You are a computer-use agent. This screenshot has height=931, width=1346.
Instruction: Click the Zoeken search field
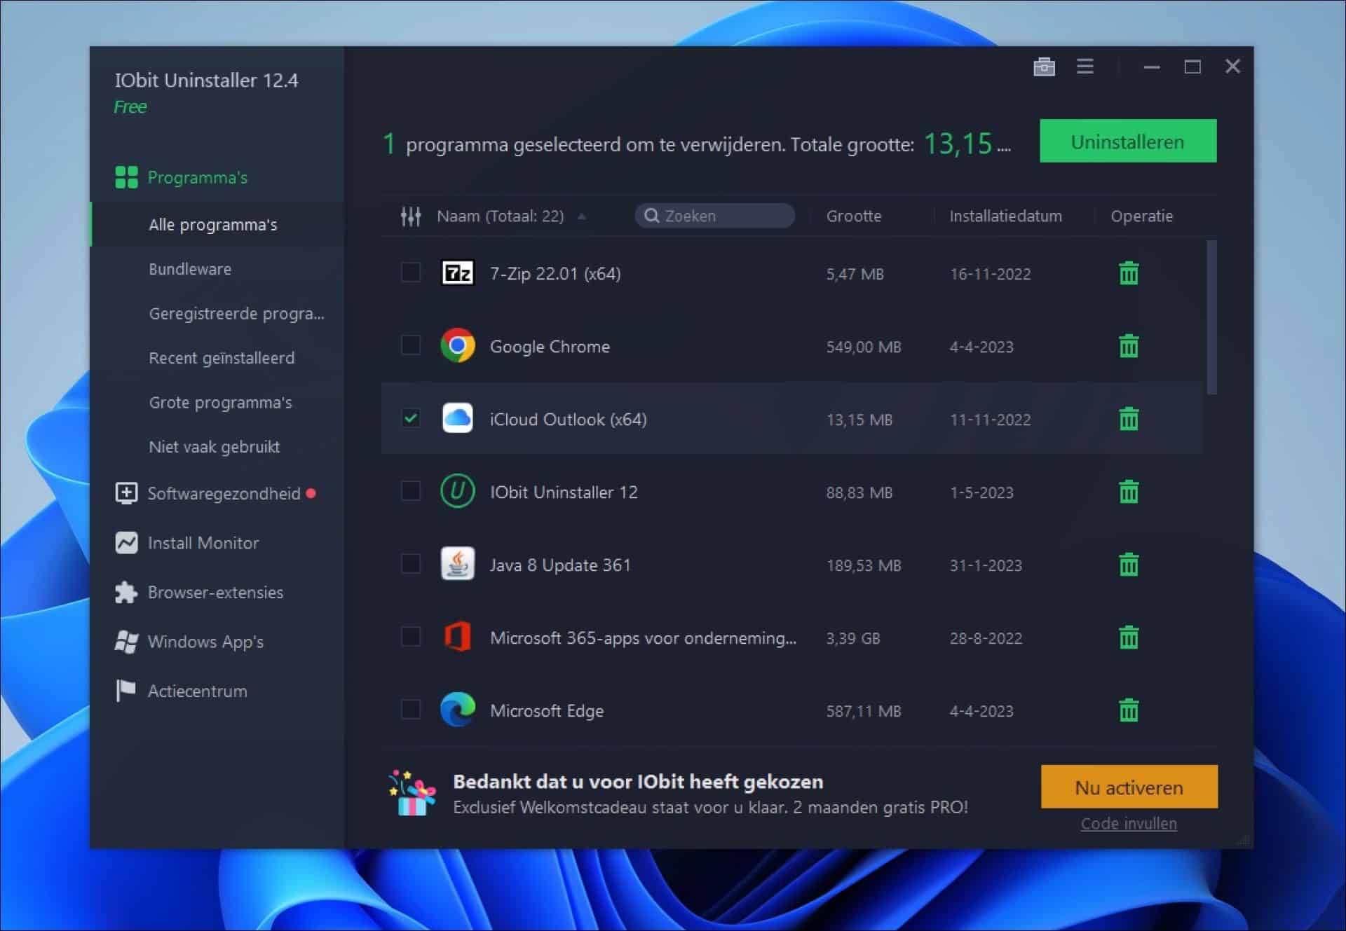[x=715, y=216]
